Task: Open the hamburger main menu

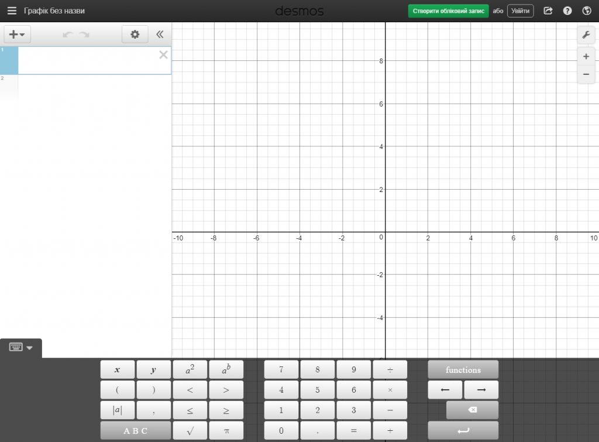Action: click(12, 11)
